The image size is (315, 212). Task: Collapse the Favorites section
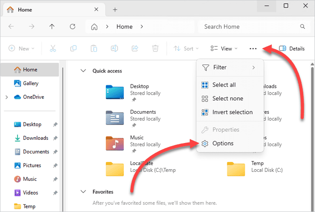[x=83, y=192]
